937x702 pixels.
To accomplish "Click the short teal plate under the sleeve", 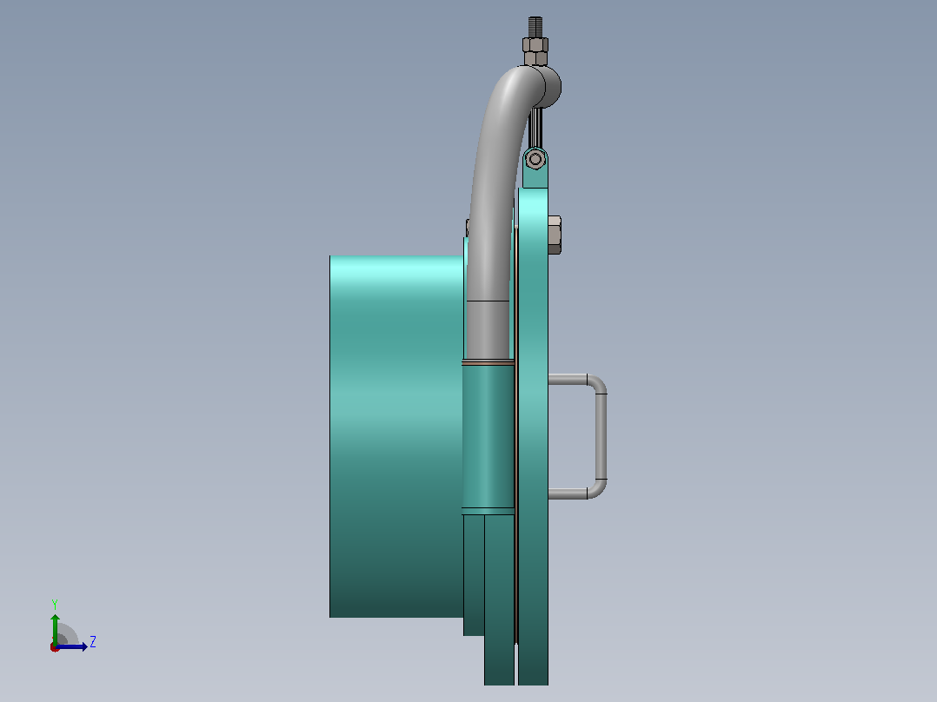I will [x=473, y=575].
